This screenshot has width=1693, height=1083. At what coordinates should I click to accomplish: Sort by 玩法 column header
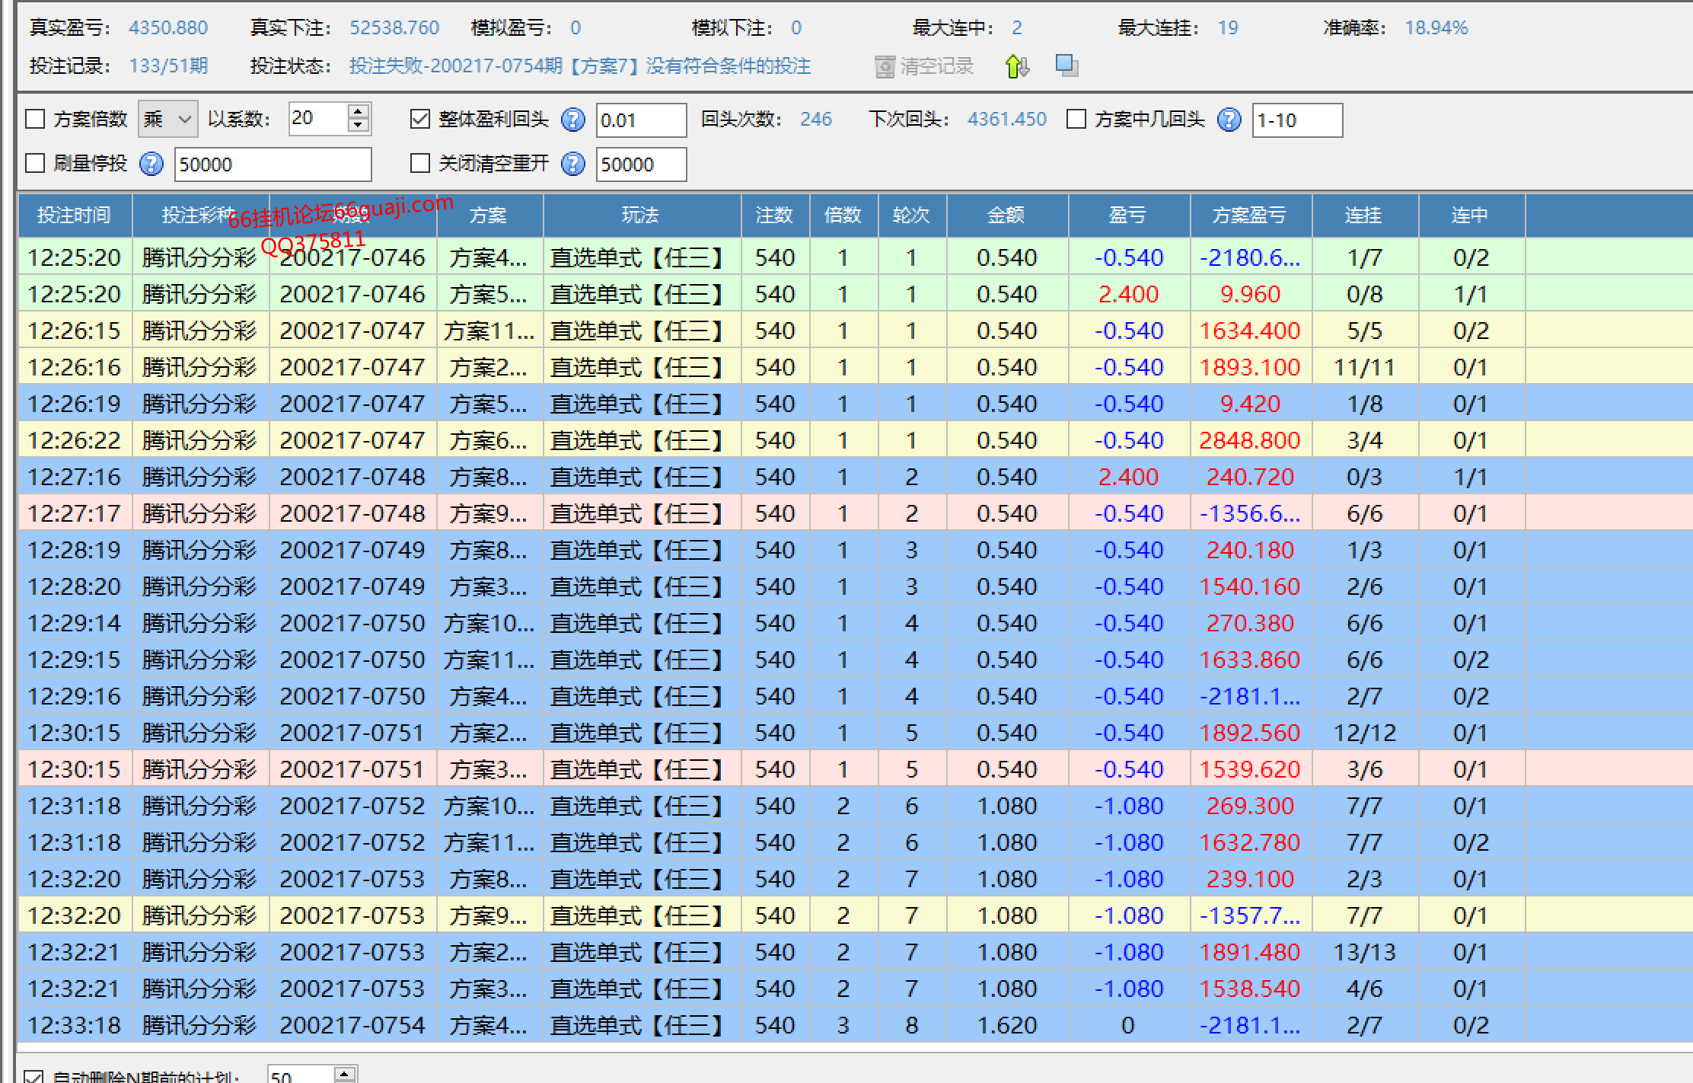pyautogui.click(x=641, y=216)
